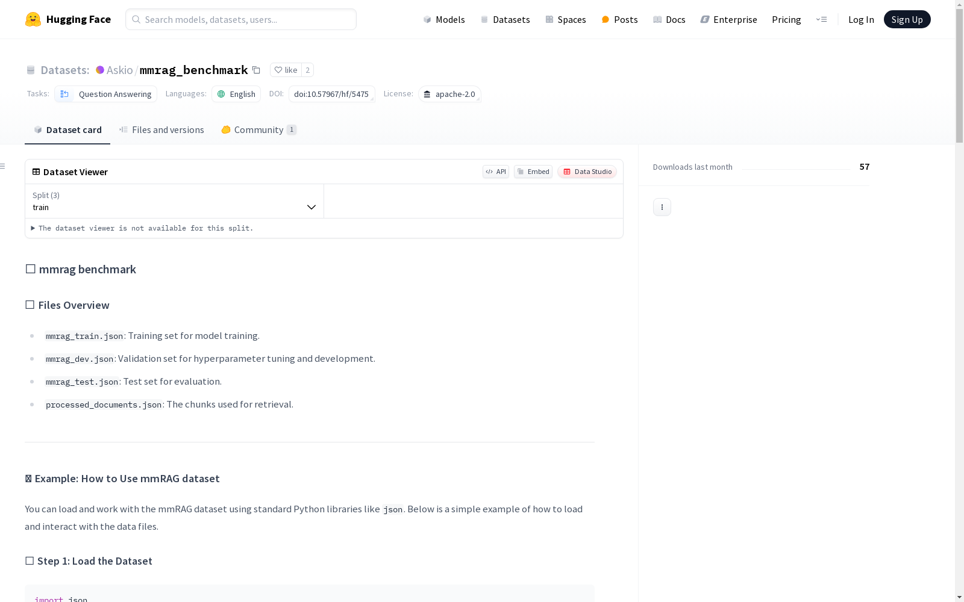
Task: Click the mmrag_benchmark dataset title
Action: coord(193,70)
